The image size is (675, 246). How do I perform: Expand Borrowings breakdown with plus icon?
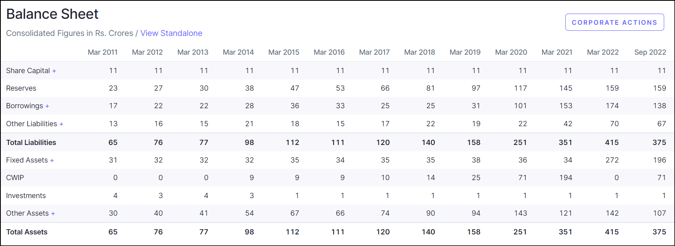[47, 106]
